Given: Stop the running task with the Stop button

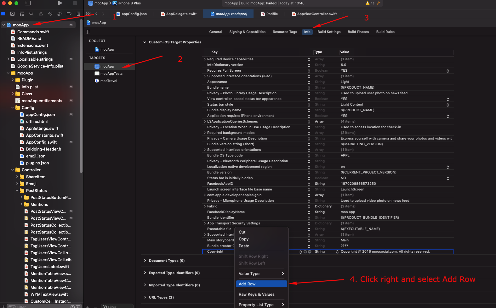Looking at the screenshot, I should 75,3.
